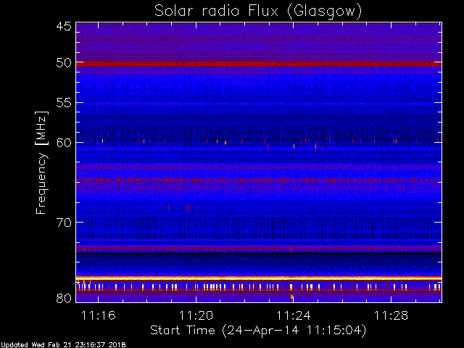Click the red emission band at 50 MHz

(259, 64)
